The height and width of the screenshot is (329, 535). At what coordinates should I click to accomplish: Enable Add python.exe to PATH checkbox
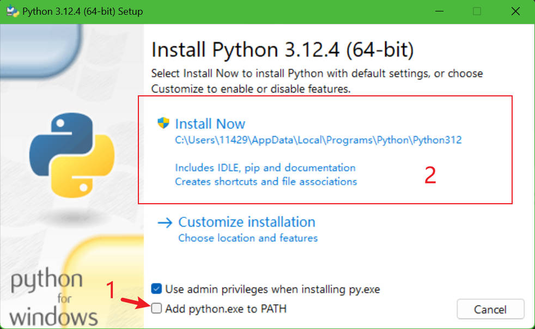[156, 308]
